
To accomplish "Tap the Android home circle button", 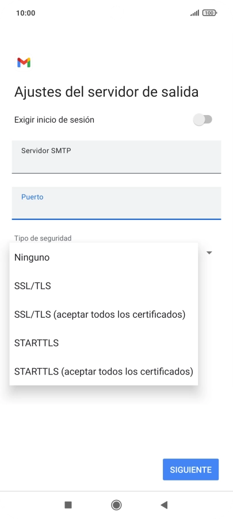I will coord(116,505).
